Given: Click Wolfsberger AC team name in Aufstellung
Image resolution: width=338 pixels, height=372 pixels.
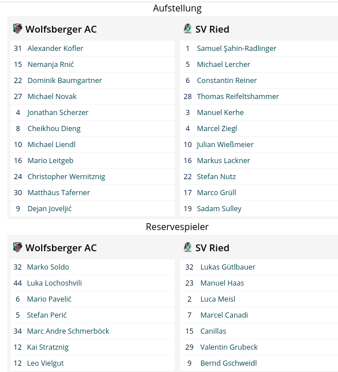Looking at the screenshot, I should pyautogui.click(x=61, y=29).
